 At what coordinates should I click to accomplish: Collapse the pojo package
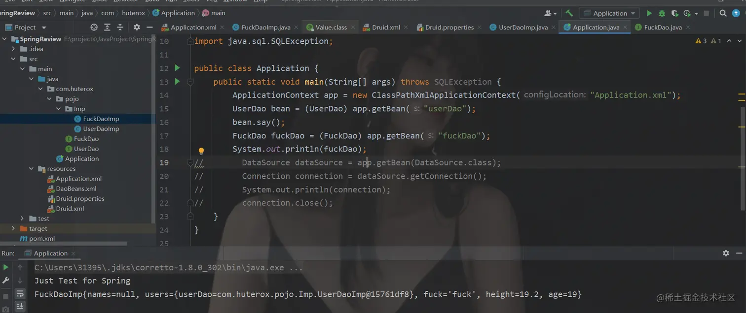tap(50, 99)
